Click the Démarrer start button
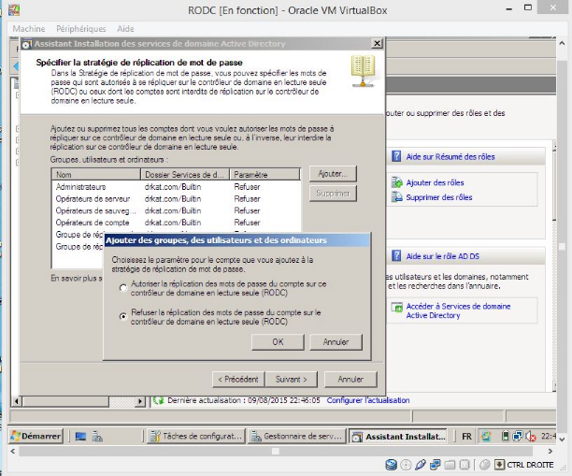 pos(36,436)
